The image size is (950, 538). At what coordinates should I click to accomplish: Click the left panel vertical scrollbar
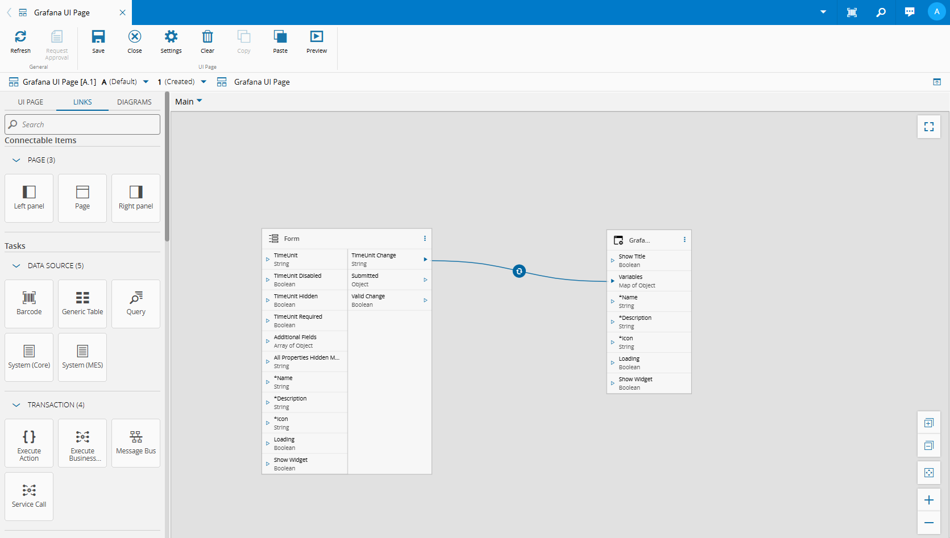[x=167, y=168]
